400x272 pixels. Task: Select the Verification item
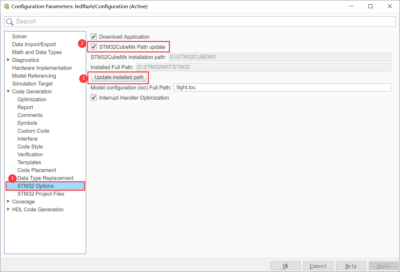pos(30,154)
